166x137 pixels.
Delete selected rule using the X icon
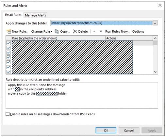(x=75, y=32)
